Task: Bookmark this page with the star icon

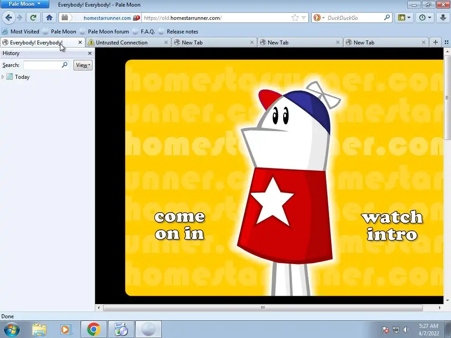Action: coord(295,18)
